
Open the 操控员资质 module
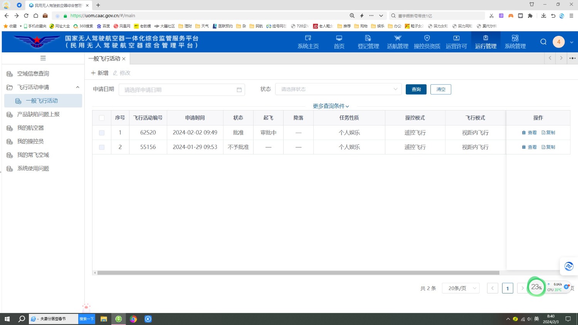click(x=427, y=42)
